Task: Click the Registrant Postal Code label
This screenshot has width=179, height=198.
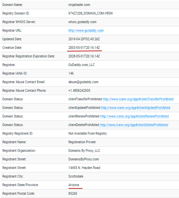Action: click(18, 194)
